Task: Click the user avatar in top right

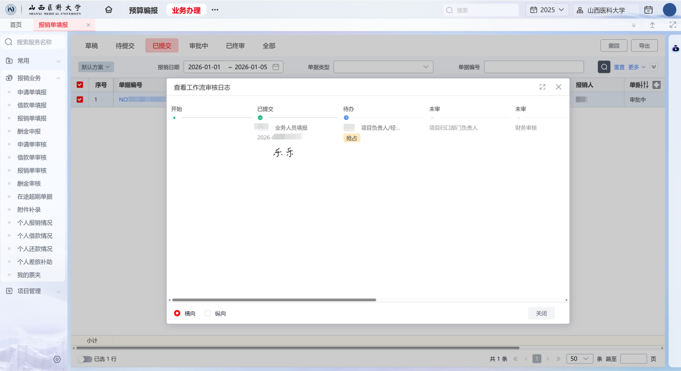Action: 669,10
